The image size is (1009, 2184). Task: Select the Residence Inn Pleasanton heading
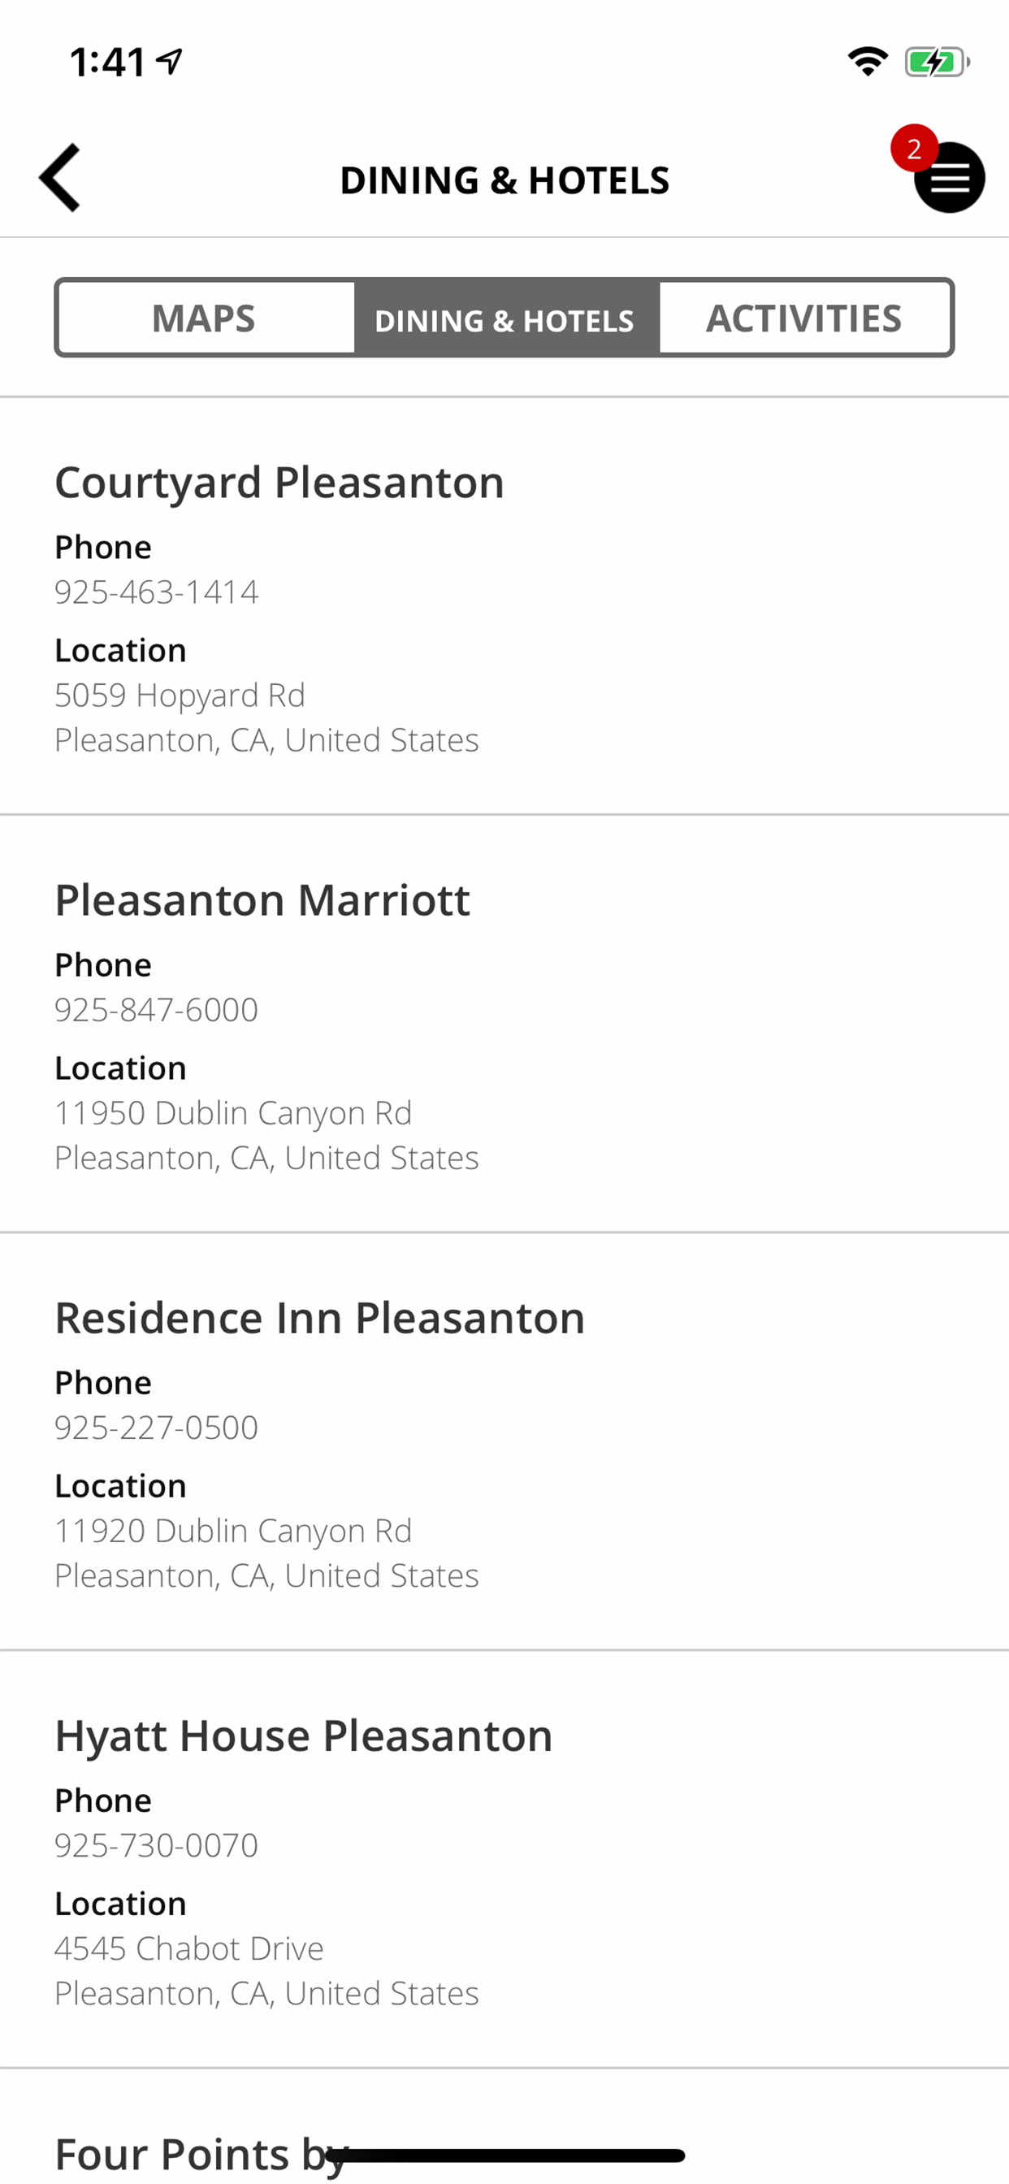point(319,1319)
